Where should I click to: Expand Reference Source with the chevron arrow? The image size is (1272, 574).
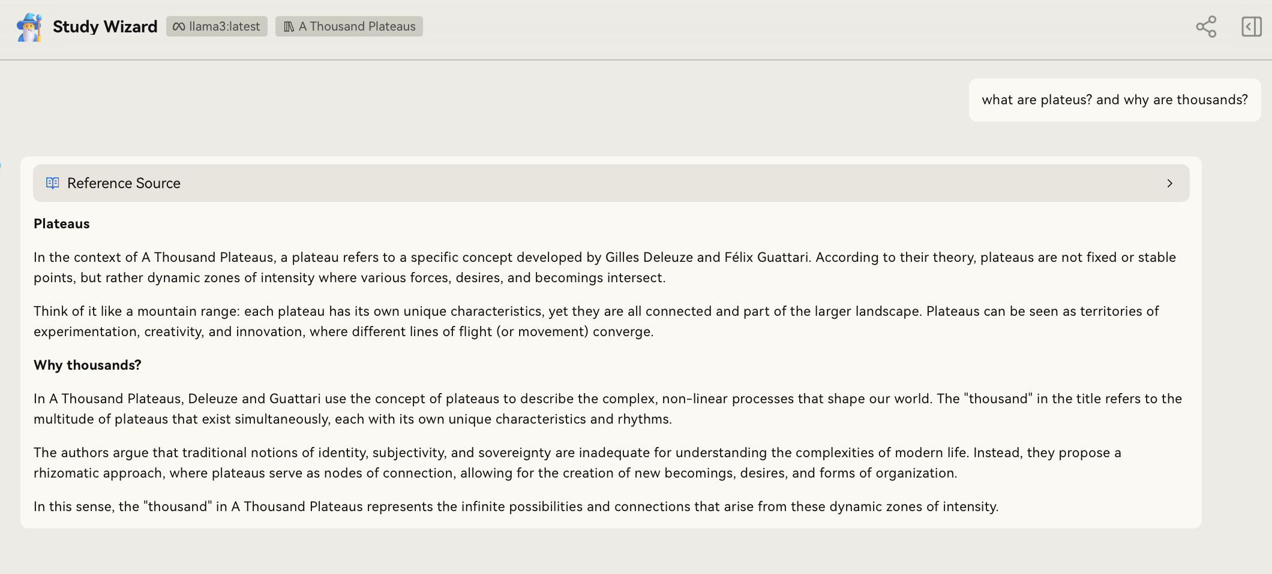[x=1169, y=183]
